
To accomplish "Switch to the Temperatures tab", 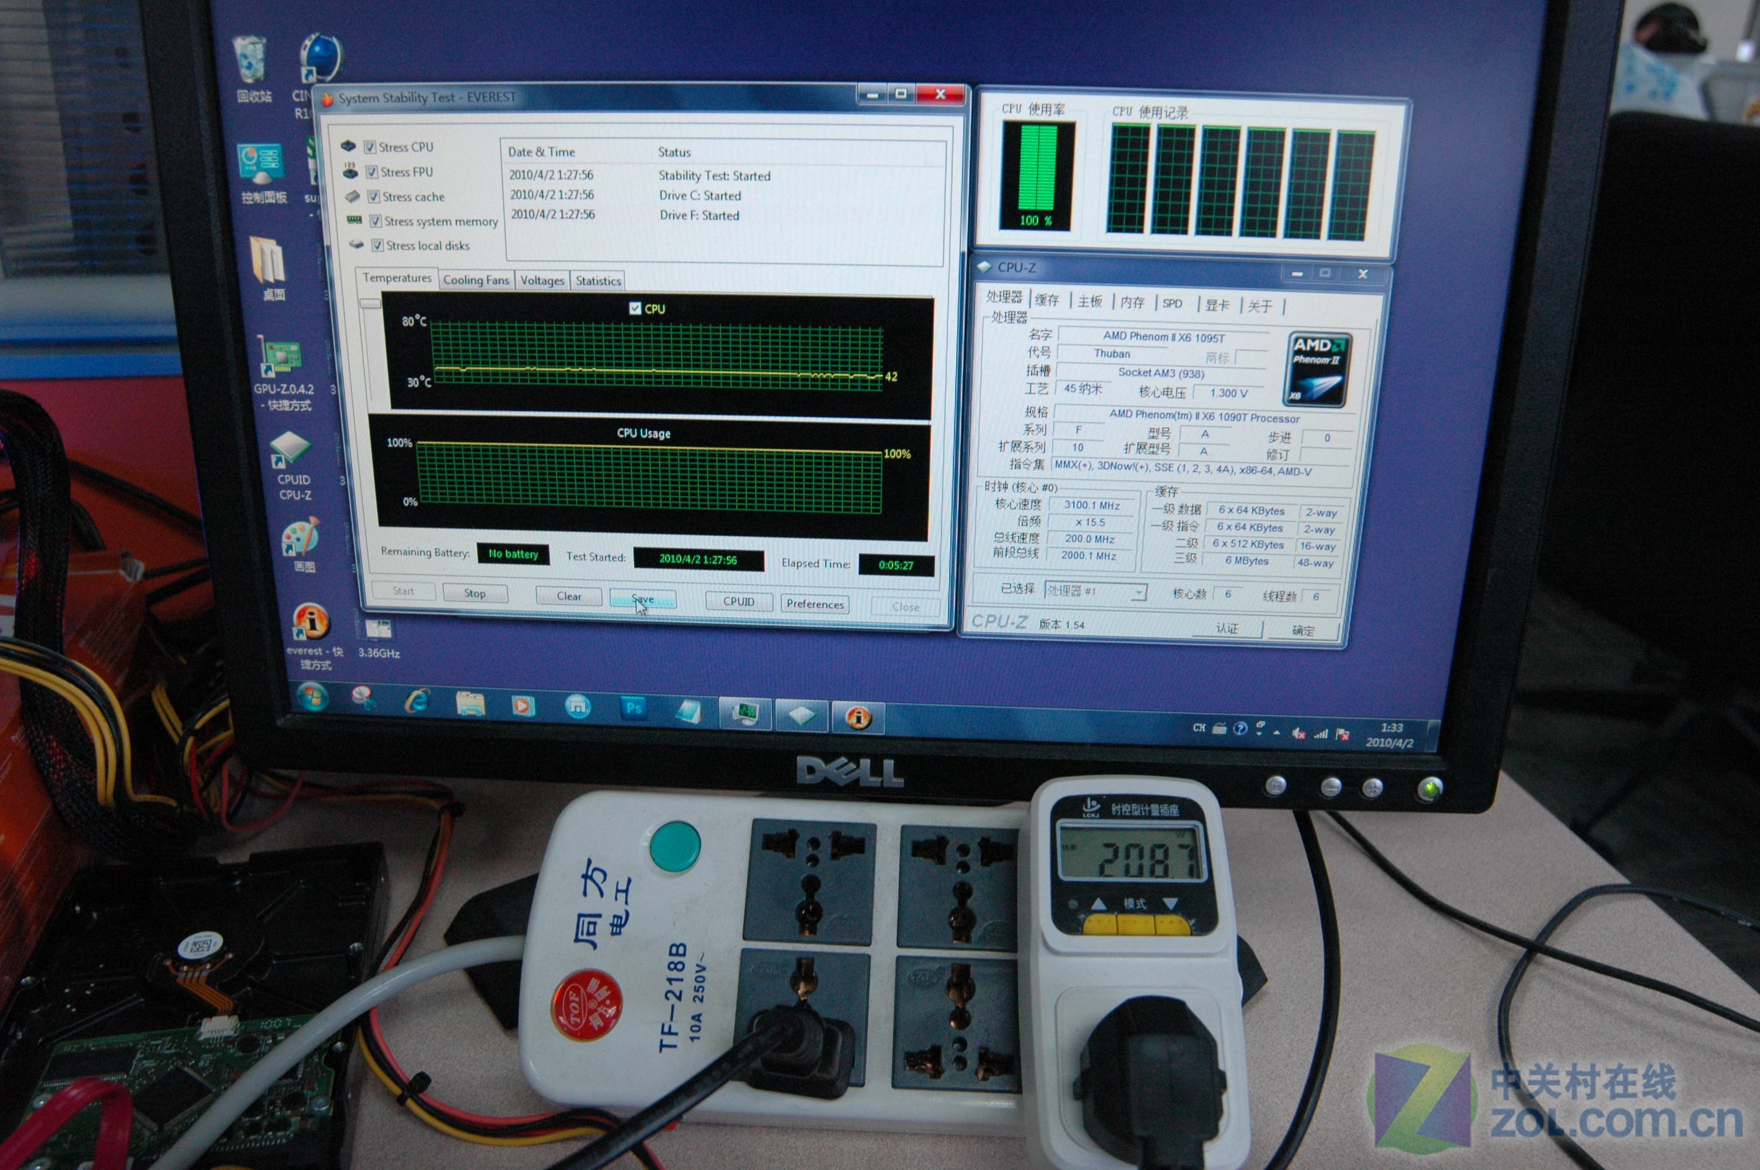I will coord(397,277).
